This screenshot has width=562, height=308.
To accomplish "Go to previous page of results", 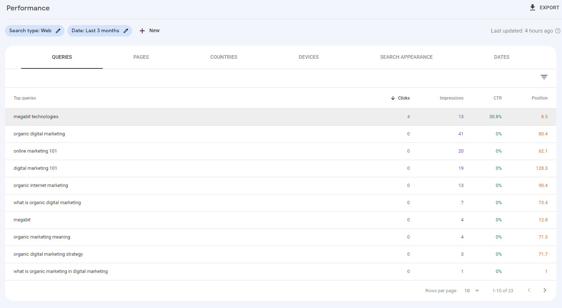I will [x=529, y=290].
